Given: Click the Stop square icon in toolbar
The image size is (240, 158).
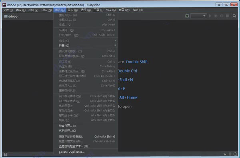Looking at the screenshot, I should pyautogui.click(x=227, y=16).
